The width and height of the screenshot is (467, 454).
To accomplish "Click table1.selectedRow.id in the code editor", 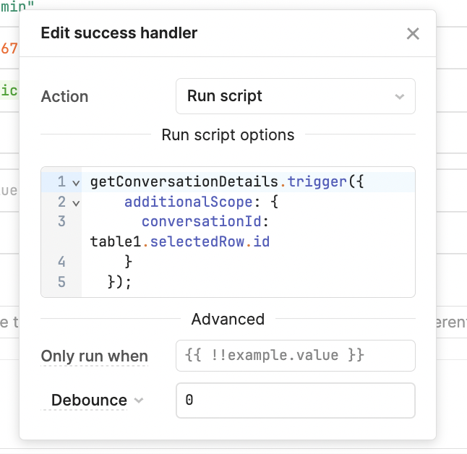I will [x=180, y=241].
